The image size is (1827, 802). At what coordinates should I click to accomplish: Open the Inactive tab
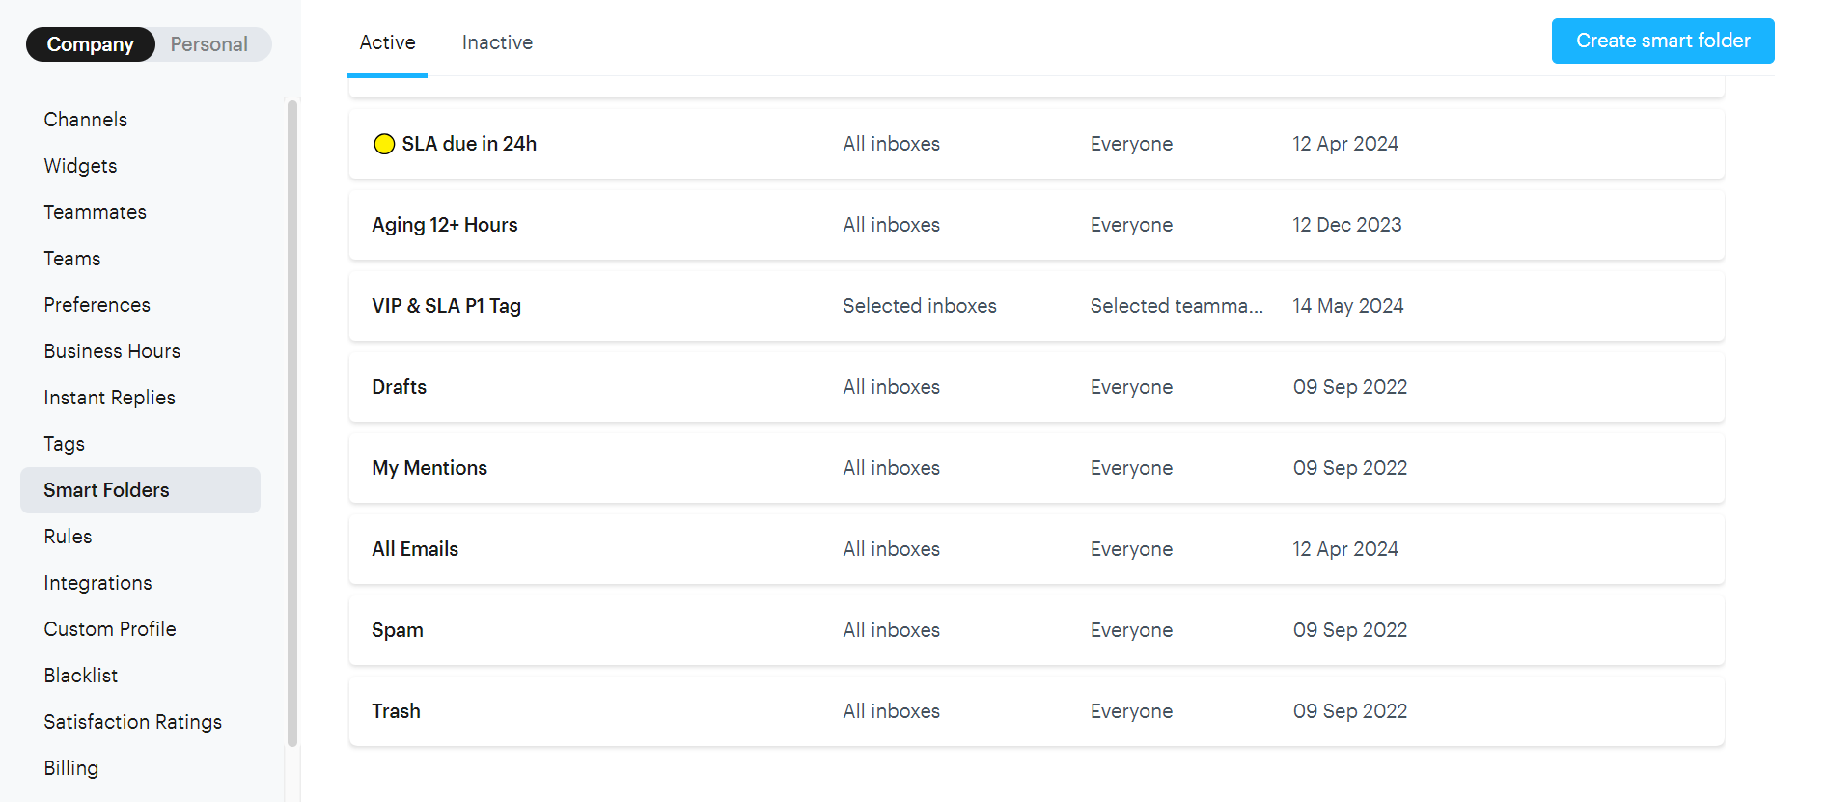[x=497, y=42]
